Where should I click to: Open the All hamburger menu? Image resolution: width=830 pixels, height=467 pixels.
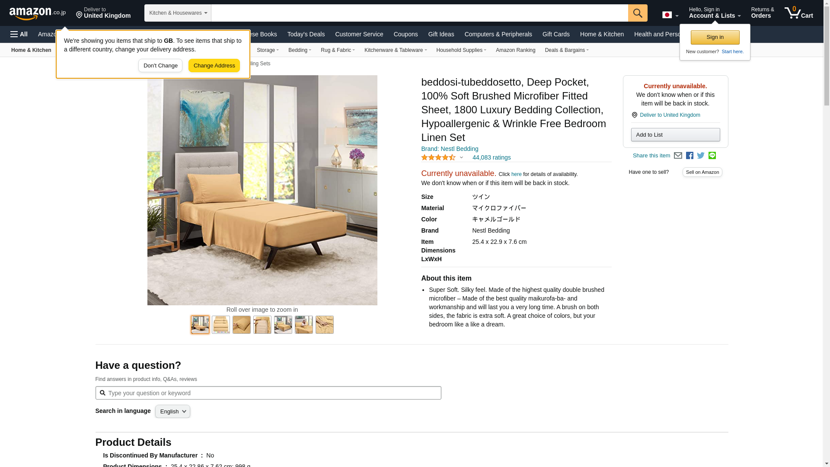19,34
